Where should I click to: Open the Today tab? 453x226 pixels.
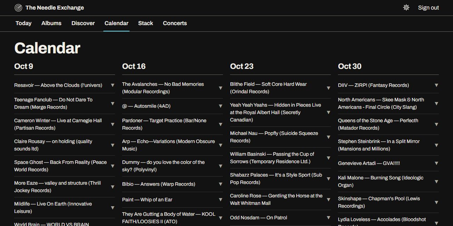point(23,23)
